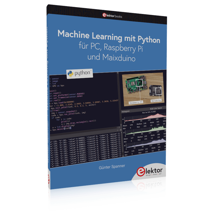
Task: Click the code line 'kpu.deinit(task)'
Action: coord(62,129)
